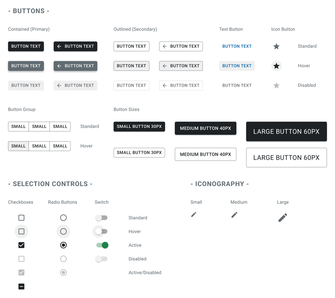
Task: Click the active selected radio button
Action: (x=63, y=245)
